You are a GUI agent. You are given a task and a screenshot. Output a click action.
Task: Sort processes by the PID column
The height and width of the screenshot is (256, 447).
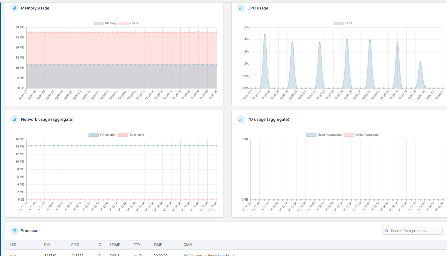pyautogui.click(x=47, y=245)
